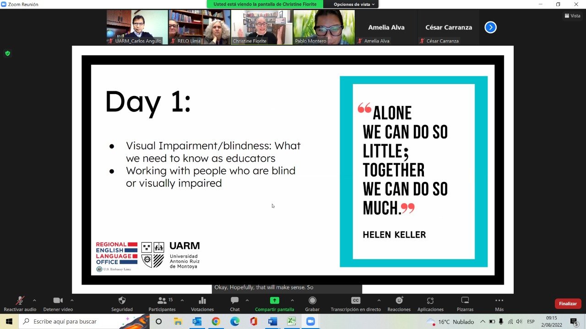
Task: Click the green Compartir pantalla icon
Action: coord(274,301)
